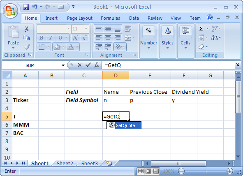Toggle Bottom Align
This screenshot has width=243, height=176.
point(118,29)
